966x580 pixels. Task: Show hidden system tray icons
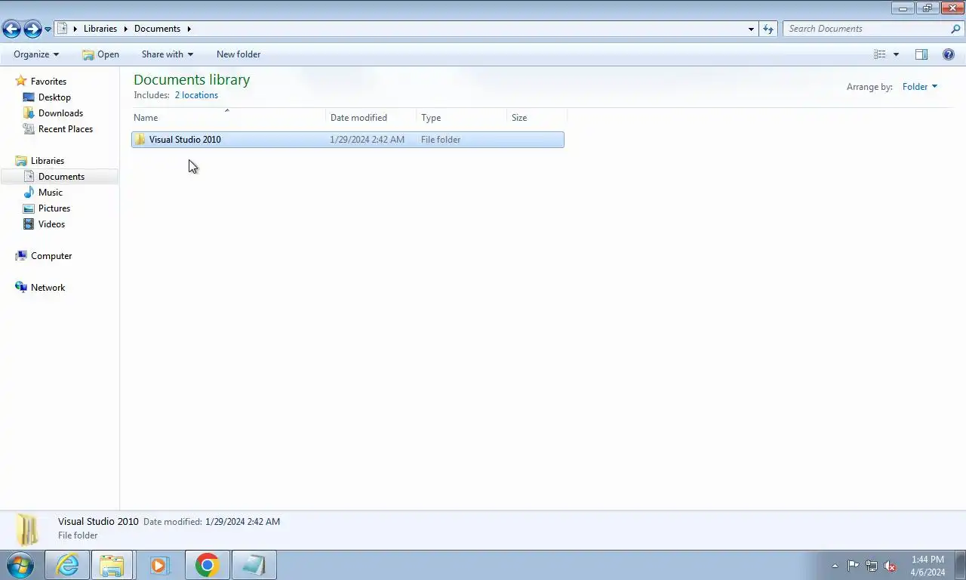[x=835, y=566]
